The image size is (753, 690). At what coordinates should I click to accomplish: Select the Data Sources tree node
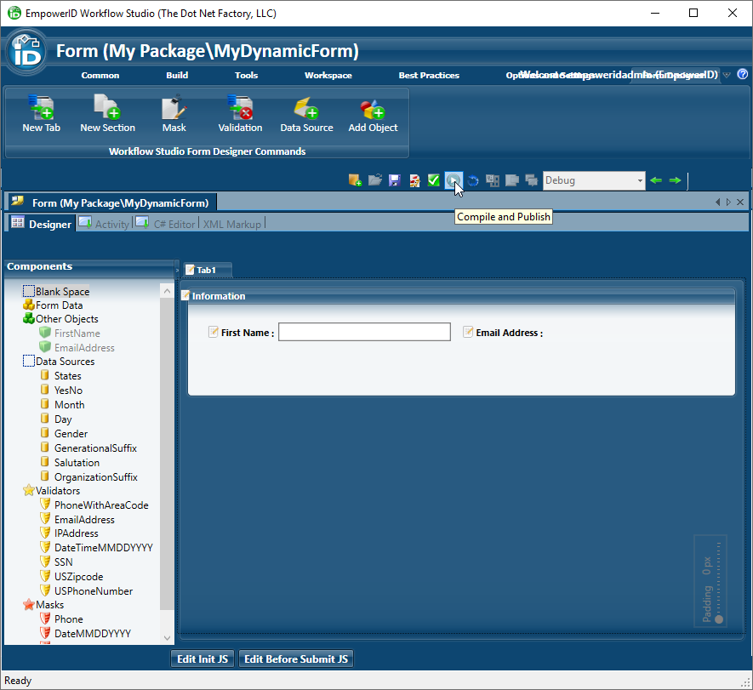(65, 362)
